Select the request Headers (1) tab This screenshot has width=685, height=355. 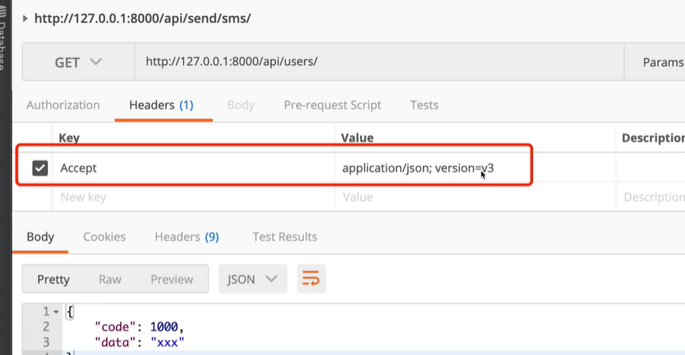(x=161, y=105)
